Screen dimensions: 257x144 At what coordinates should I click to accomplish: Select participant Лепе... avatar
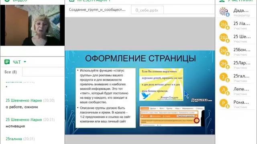click(x=224, y=90)
